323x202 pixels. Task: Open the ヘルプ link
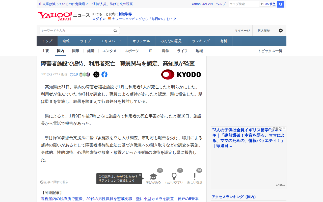click(x=221, y=4)
